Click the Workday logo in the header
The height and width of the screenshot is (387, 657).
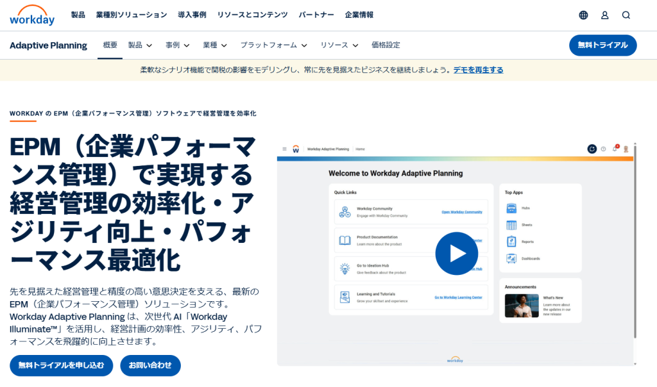[x=32, y=15]
